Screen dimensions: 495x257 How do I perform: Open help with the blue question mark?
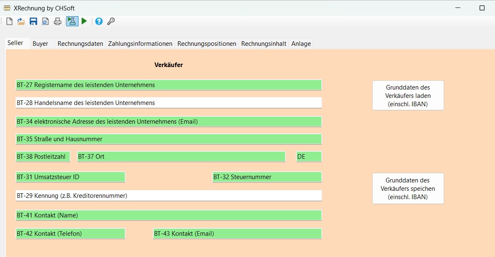99,21
